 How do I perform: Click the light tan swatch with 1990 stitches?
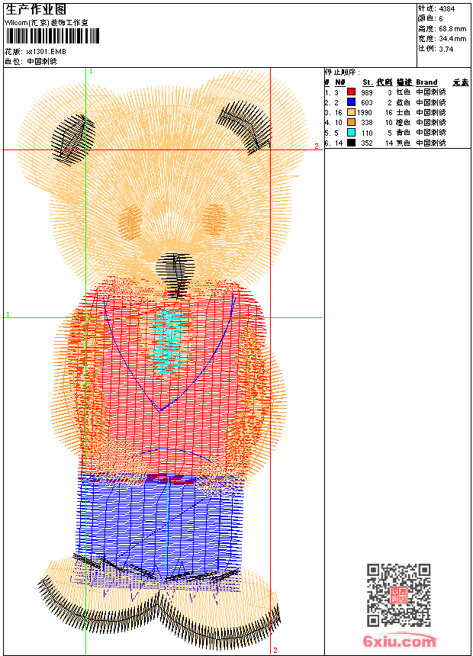352,112
